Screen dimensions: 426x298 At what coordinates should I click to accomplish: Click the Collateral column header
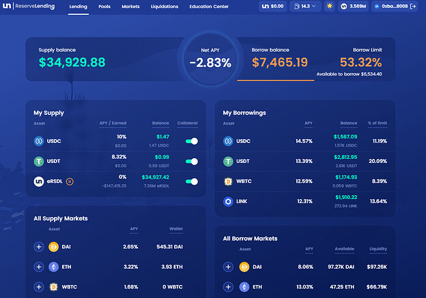click(188, 123)
